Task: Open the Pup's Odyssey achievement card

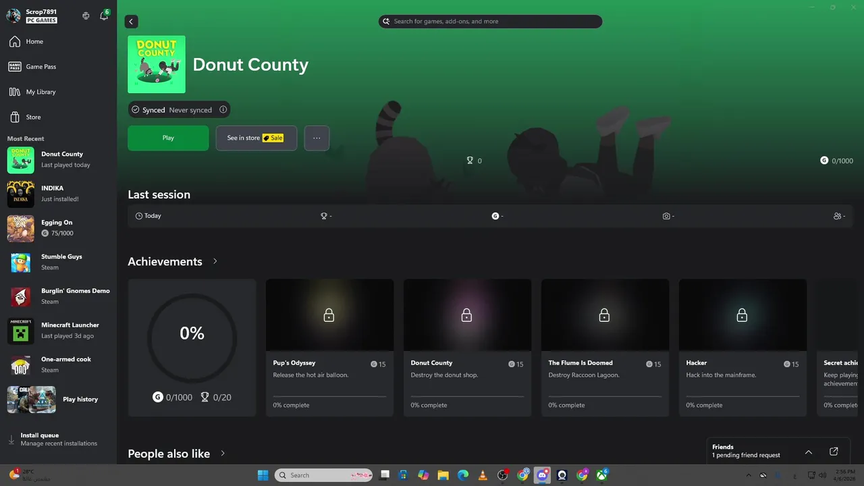Action: click(329, 348)
